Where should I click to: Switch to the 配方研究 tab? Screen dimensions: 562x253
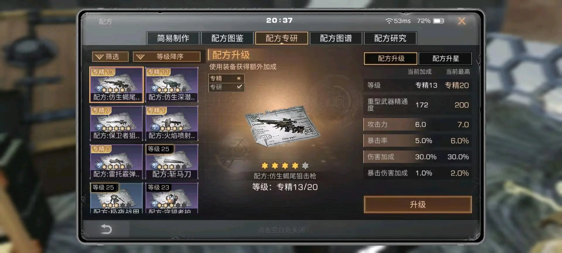390,38
